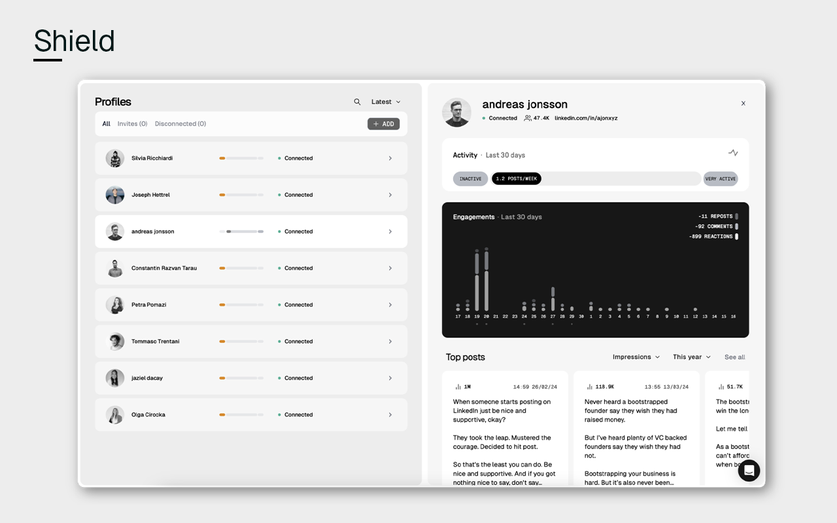Close the andreas jonsson profile panel
Image resolution: width=837 pixels, height=523 pixels.
(743, 103)
